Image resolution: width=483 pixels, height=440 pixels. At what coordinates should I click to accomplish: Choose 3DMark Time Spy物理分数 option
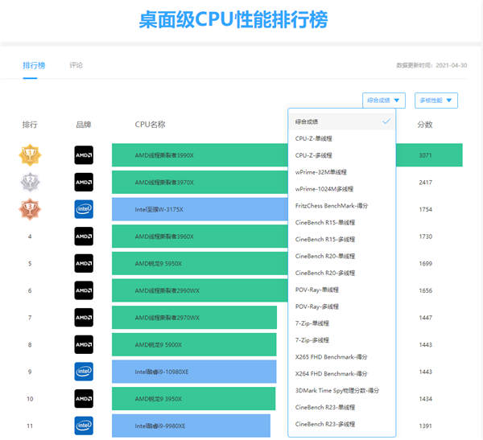click(342, 390)
